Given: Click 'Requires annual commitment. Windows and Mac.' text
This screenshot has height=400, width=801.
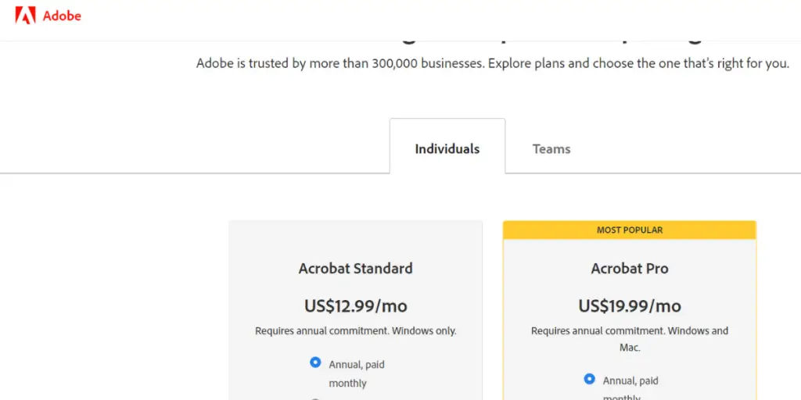Looking at the screenshot, I should click(x=630, y=339).
